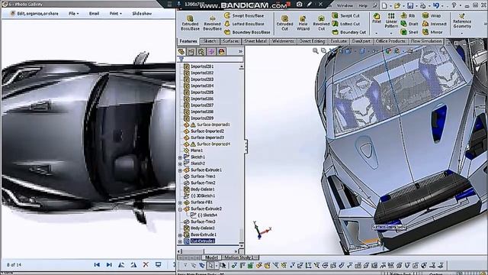488x275 pixels.
Task: Expand the Reference Geometry dropdown arrow
Action: coord(462,33)
